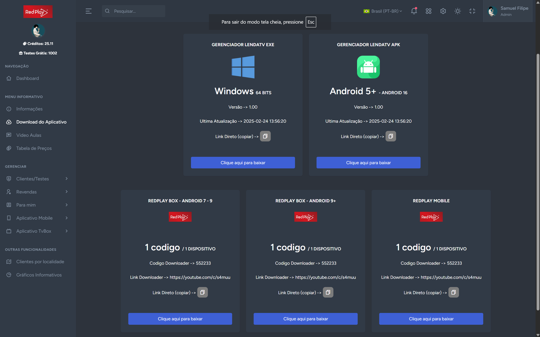Click the Link Downloader URL on Android 7-9 card
Image resolution: width=540 pixels, height=337 pixels.
(x=200, y=277)
